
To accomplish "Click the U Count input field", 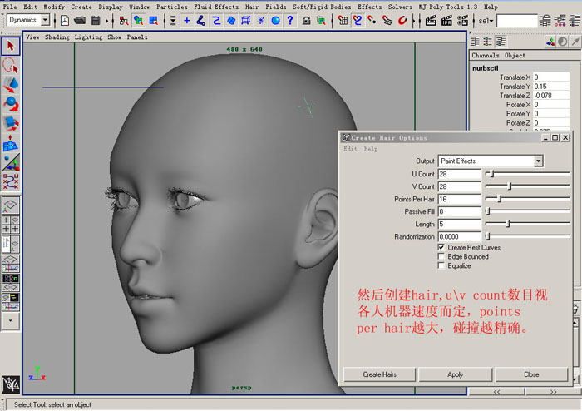I will click(460, 174).
